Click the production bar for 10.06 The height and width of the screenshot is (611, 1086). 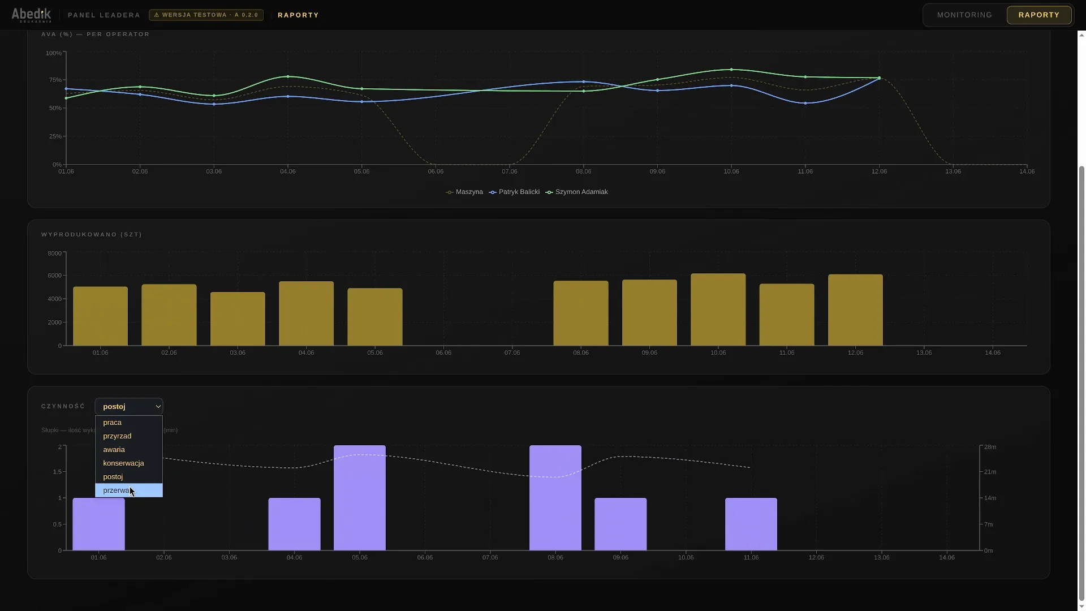pyautogui.click(x=718, y=309)
